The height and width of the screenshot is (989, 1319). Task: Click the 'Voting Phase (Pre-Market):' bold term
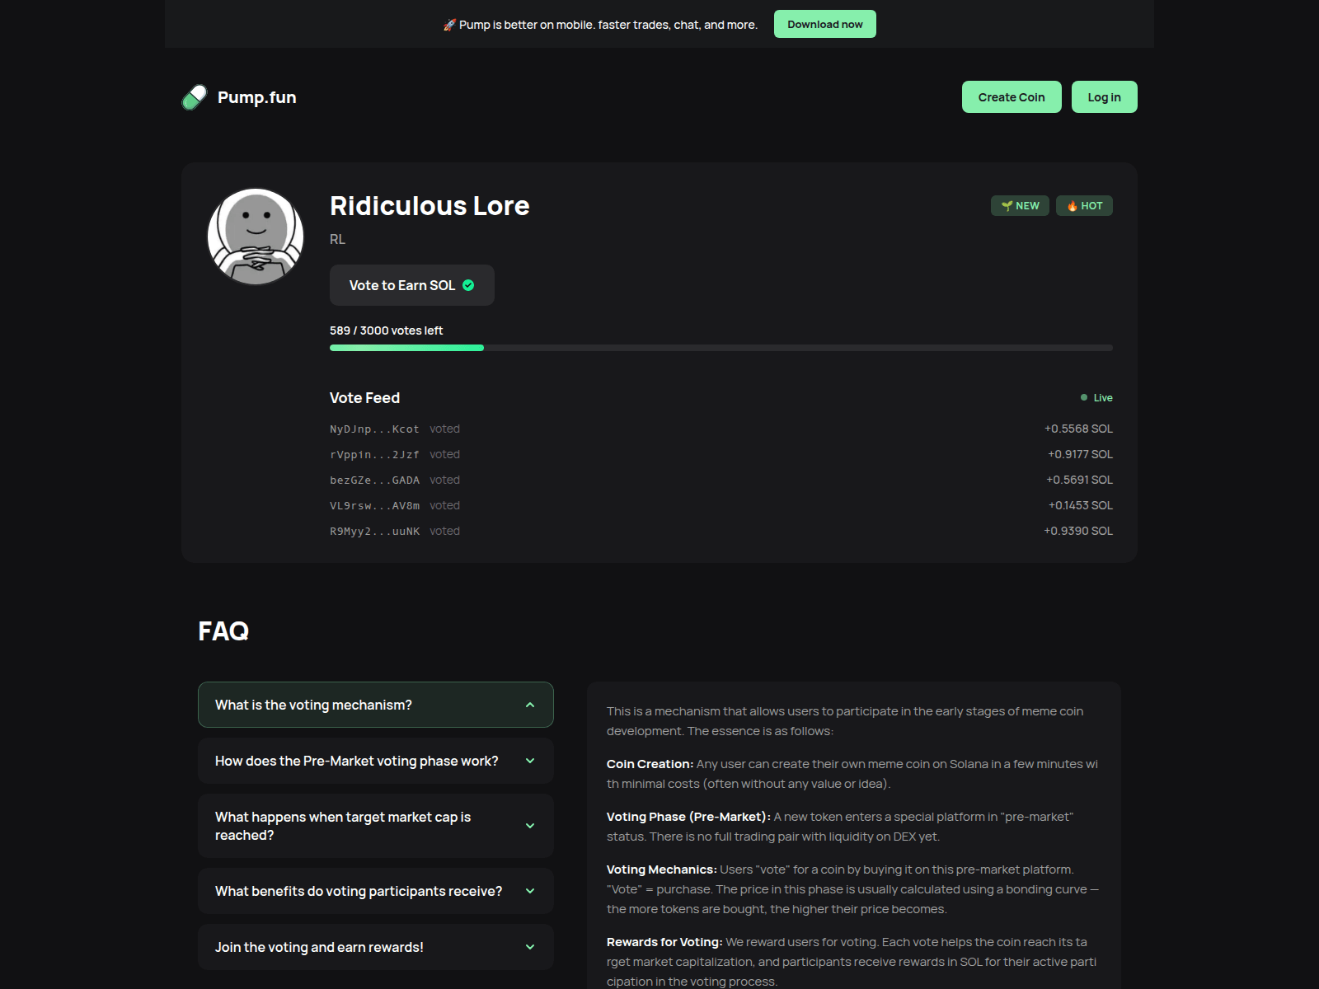click(x=688, y=817)
